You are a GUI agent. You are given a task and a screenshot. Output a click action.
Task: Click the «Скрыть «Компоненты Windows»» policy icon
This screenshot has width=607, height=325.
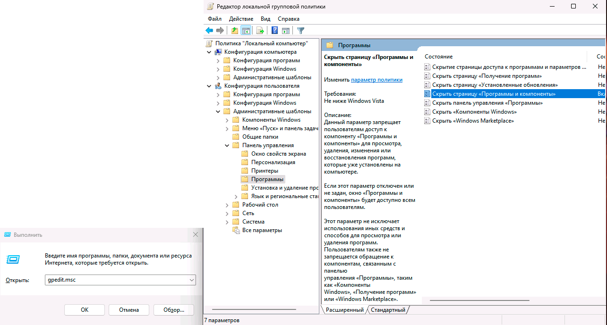[427, 112]
